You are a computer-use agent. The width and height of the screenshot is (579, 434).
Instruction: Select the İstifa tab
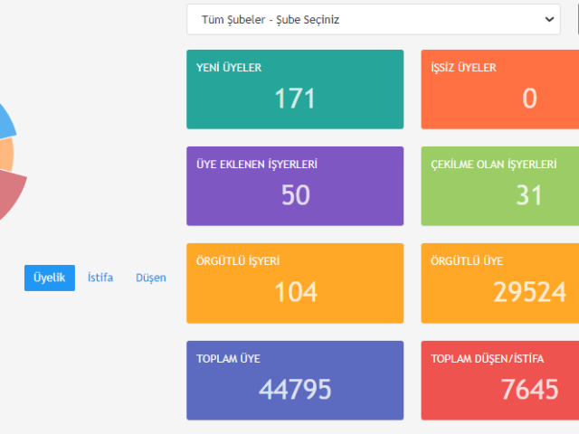pyautogui.click(x=100, y=278)
